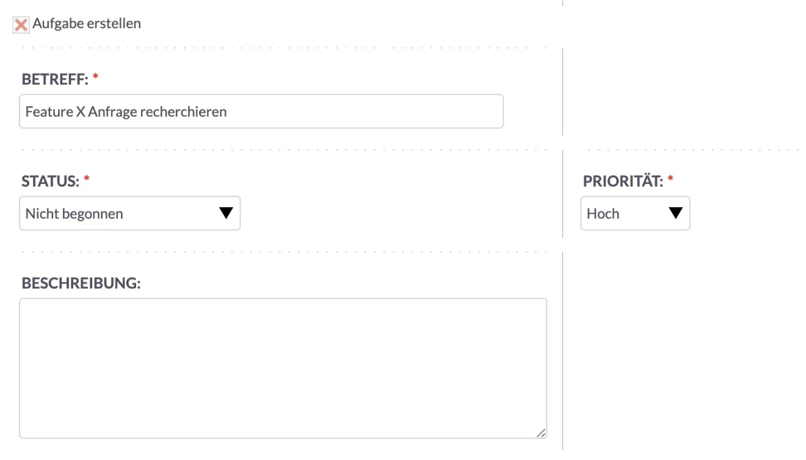Click the 'Aufgabe erstellen' header label
The image size is (806, 460).
(87, 23)
